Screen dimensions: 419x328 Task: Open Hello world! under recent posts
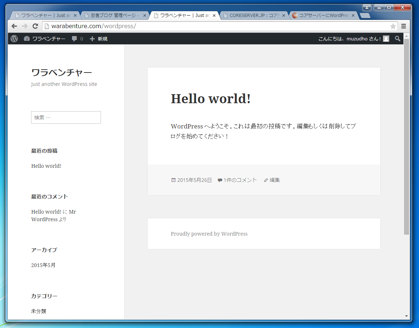[x=46, y=166]
